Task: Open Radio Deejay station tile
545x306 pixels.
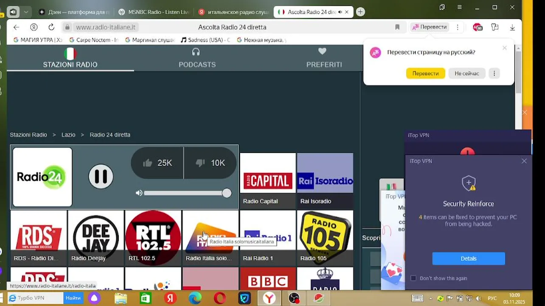Action: 96,238
